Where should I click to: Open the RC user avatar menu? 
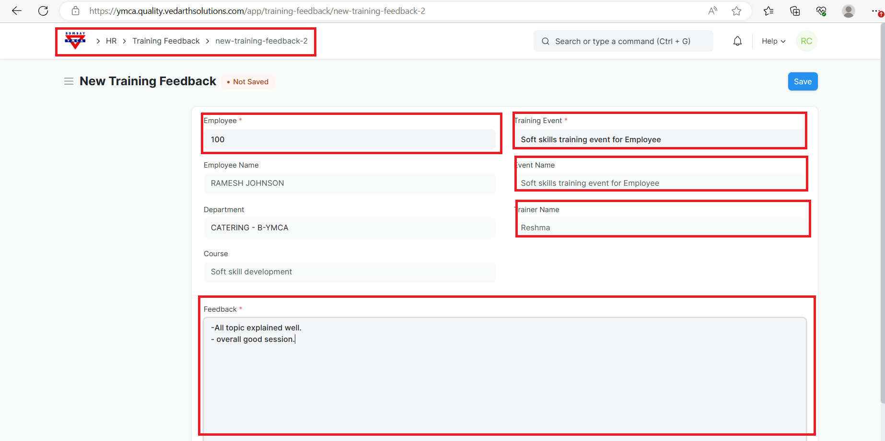pyautogui.click(x=806, y=41)
